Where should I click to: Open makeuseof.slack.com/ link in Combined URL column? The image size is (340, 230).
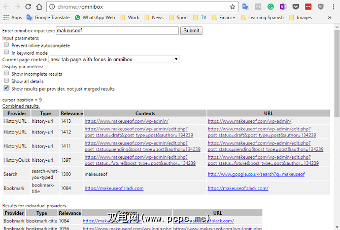click(238, 188)
